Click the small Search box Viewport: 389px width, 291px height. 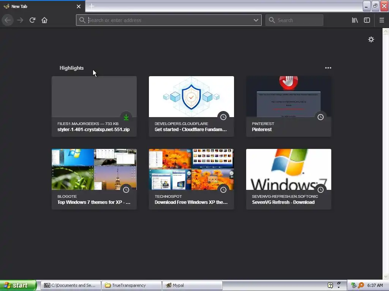click(x=294, y=20)
